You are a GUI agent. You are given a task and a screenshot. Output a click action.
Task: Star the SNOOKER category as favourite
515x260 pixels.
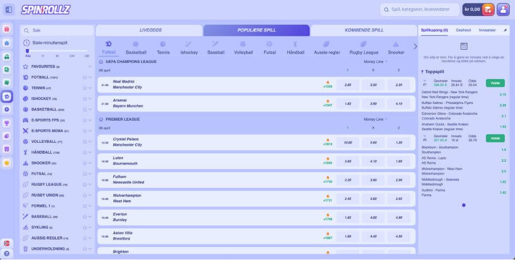click(x=85, y=163)
